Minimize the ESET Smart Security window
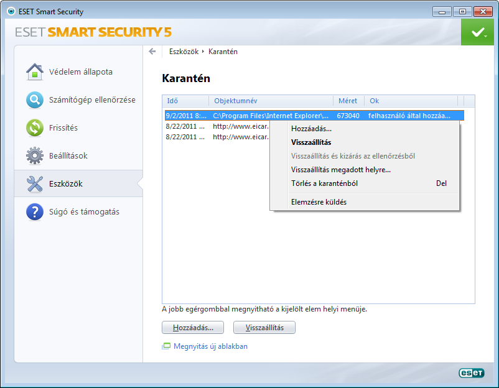Image resolution: width=499 pixels, height=388 pixels. tap(442, 12)
